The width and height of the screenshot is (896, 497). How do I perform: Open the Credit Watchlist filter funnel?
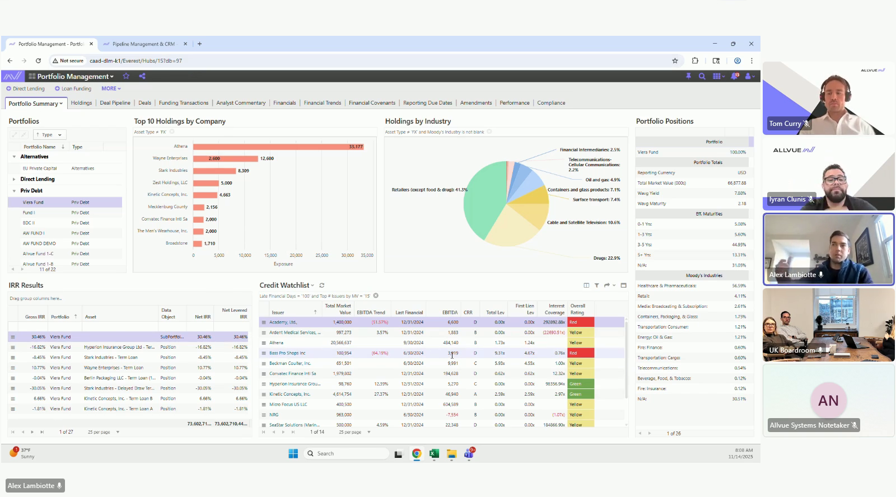(596, 285)
